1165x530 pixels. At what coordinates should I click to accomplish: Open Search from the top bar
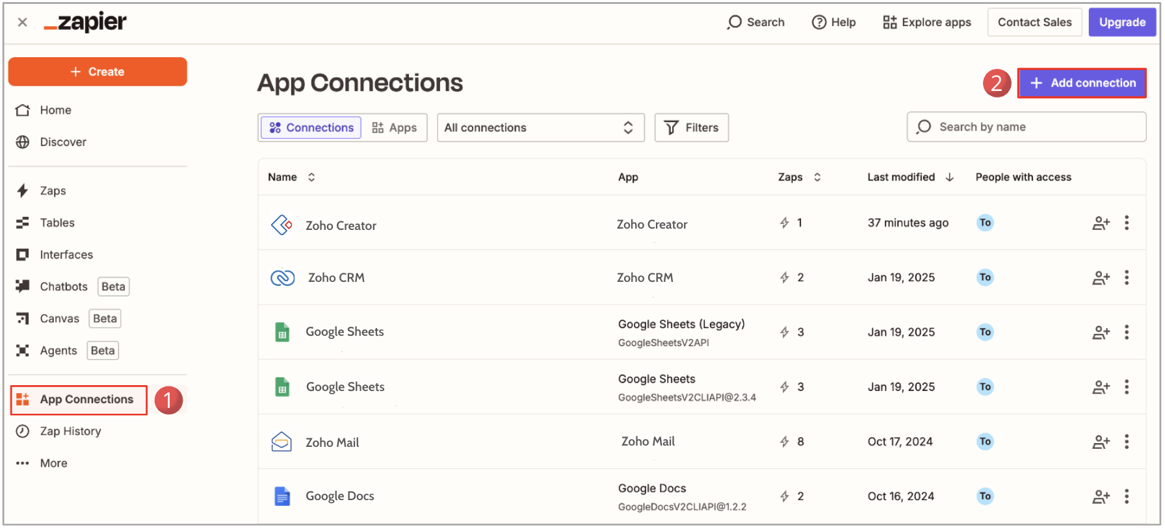(755, 22)
